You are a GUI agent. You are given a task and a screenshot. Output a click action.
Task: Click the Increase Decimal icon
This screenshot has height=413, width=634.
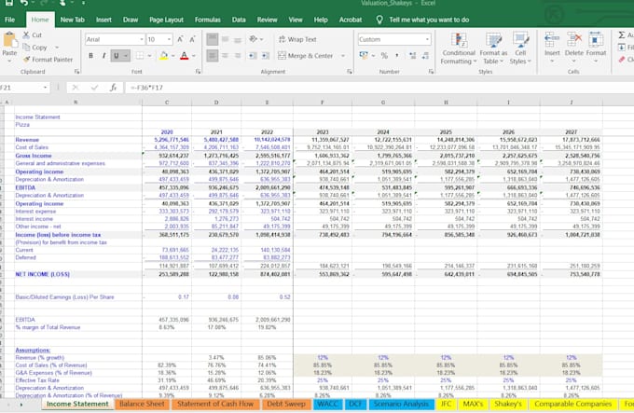(x=413, y=56)
